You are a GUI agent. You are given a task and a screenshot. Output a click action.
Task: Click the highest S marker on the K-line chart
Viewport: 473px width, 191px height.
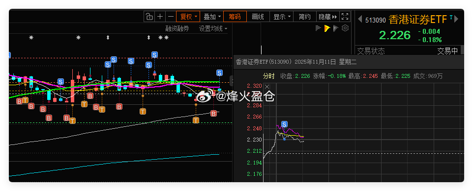pos(154,55)
